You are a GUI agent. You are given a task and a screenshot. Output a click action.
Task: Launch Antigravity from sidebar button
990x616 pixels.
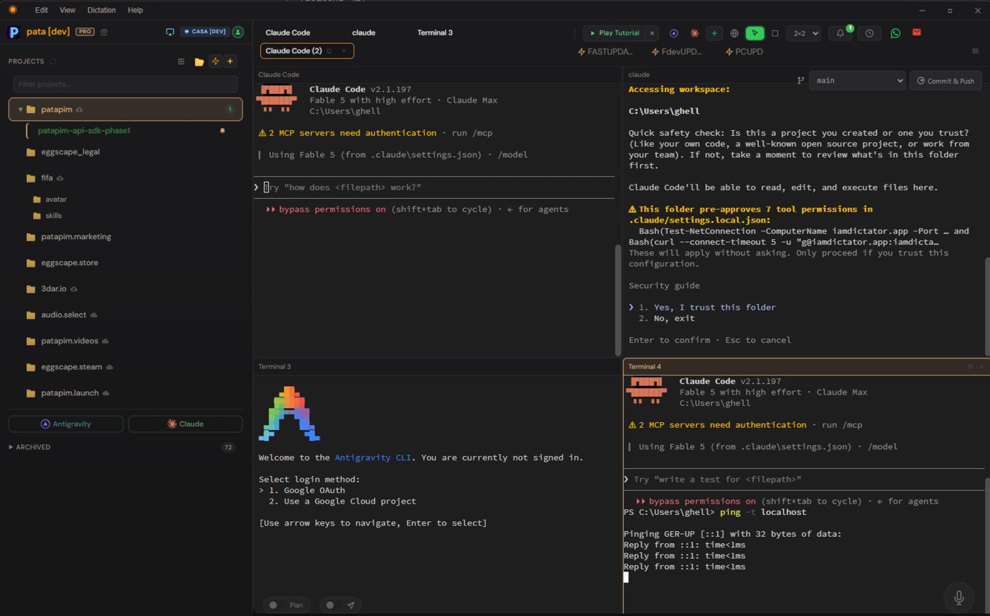66,424
